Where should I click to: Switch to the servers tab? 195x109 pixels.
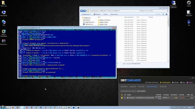coord(124,87)
